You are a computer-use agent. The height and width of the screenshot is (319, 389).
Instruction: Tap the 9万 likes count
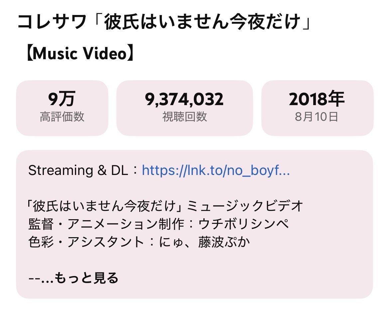click(62, 99)
